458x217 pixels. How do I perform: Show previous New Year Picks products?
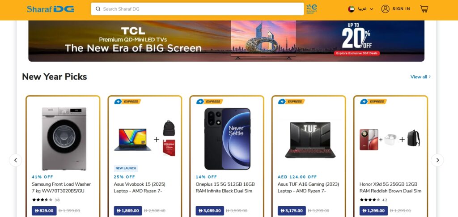click(16, 160)
